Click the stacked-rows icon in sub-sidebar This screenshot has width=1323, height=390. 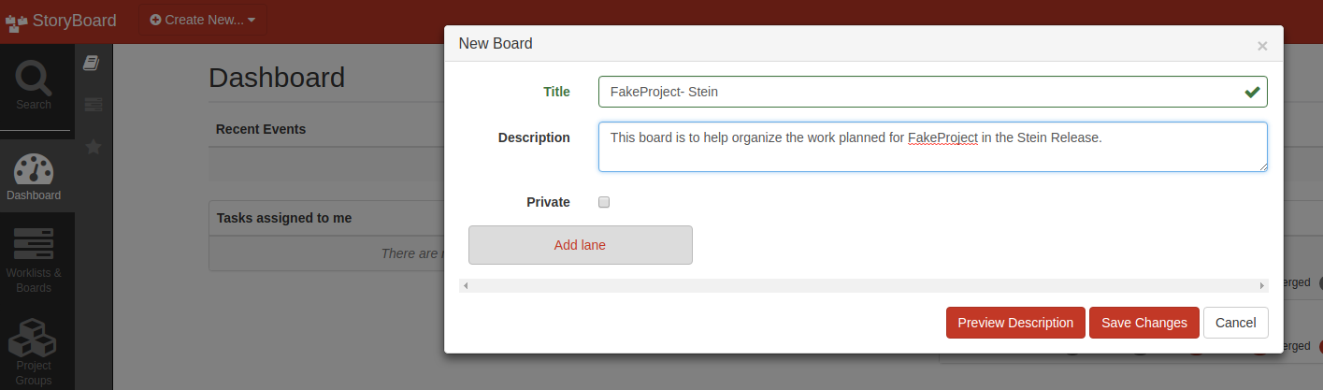(x=93, y=105)
